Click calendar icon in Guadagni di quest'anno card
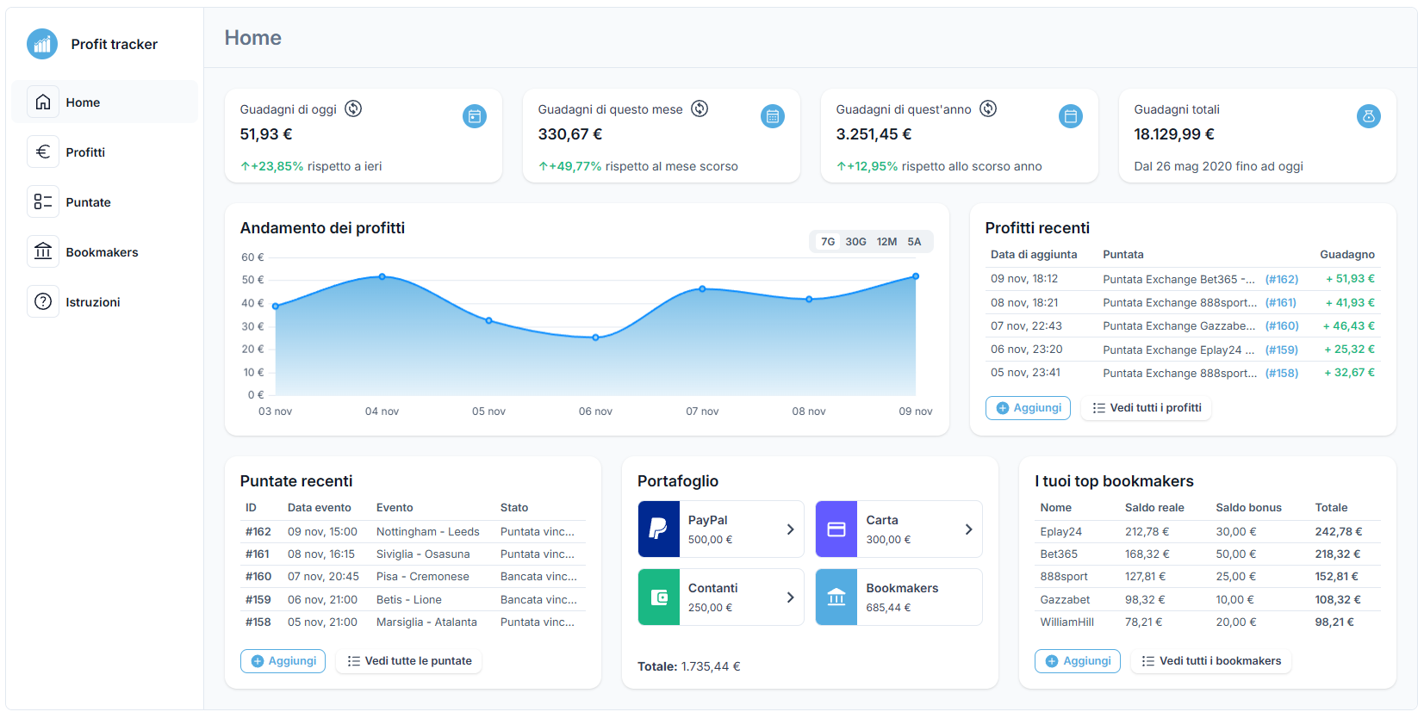The height and width of the screenshot is (718, 1424). point(1071,116)
